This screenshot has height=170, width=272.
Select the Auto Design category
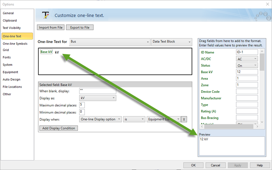click(x=12, y=79)
